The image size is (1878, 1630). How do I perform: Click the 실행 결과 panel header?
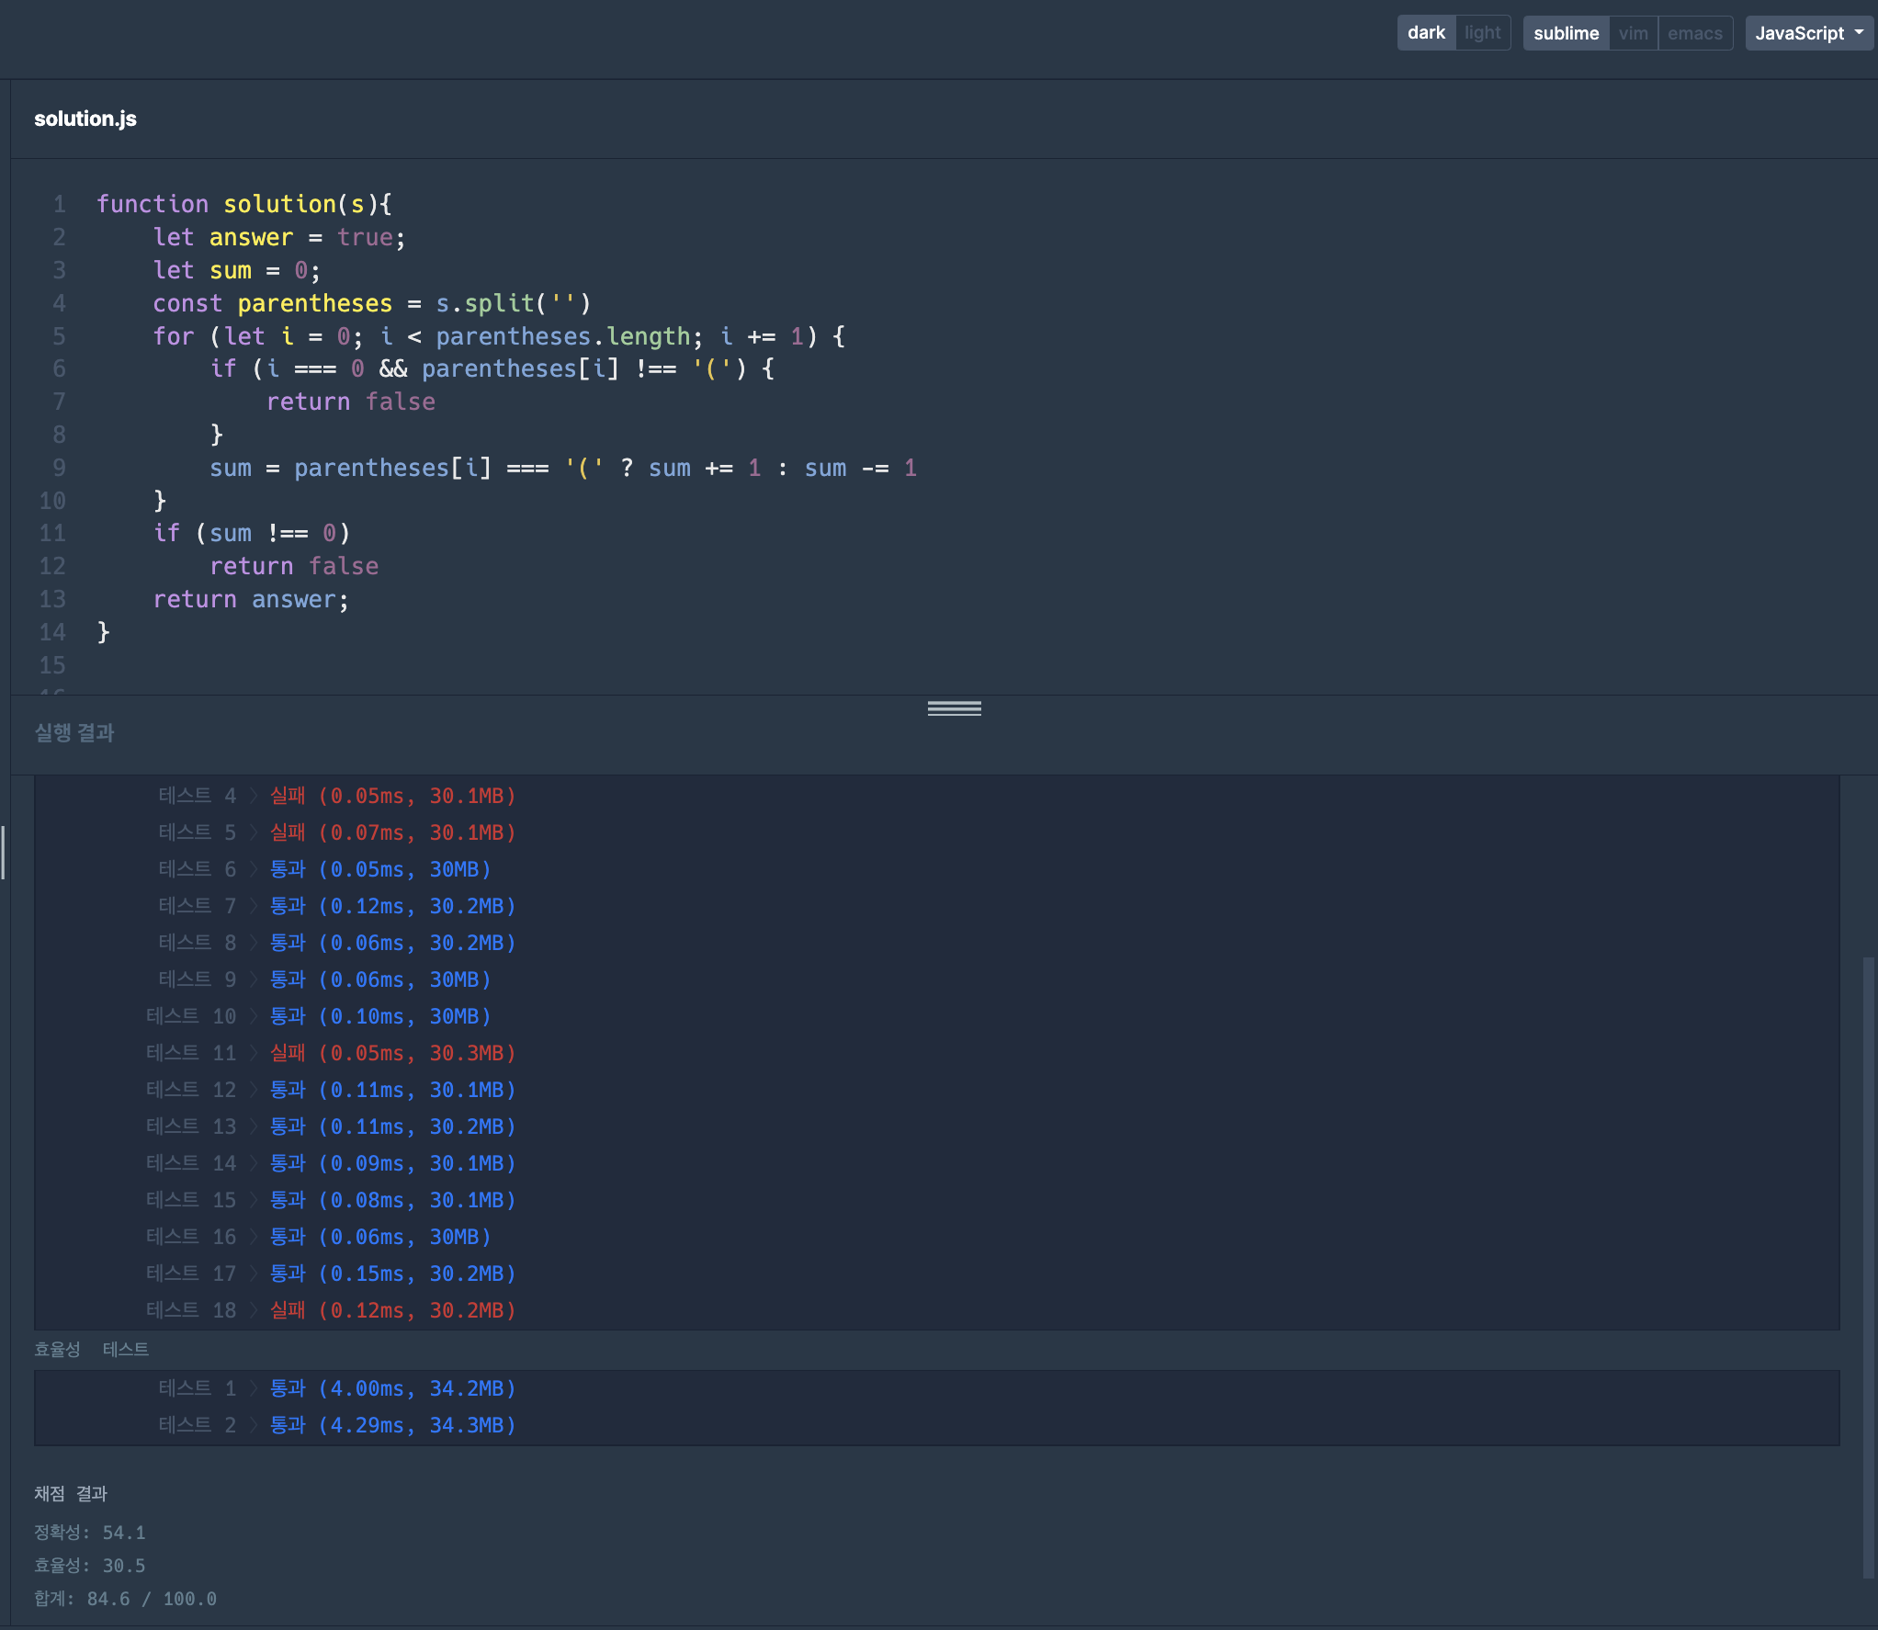coord(74,732)
